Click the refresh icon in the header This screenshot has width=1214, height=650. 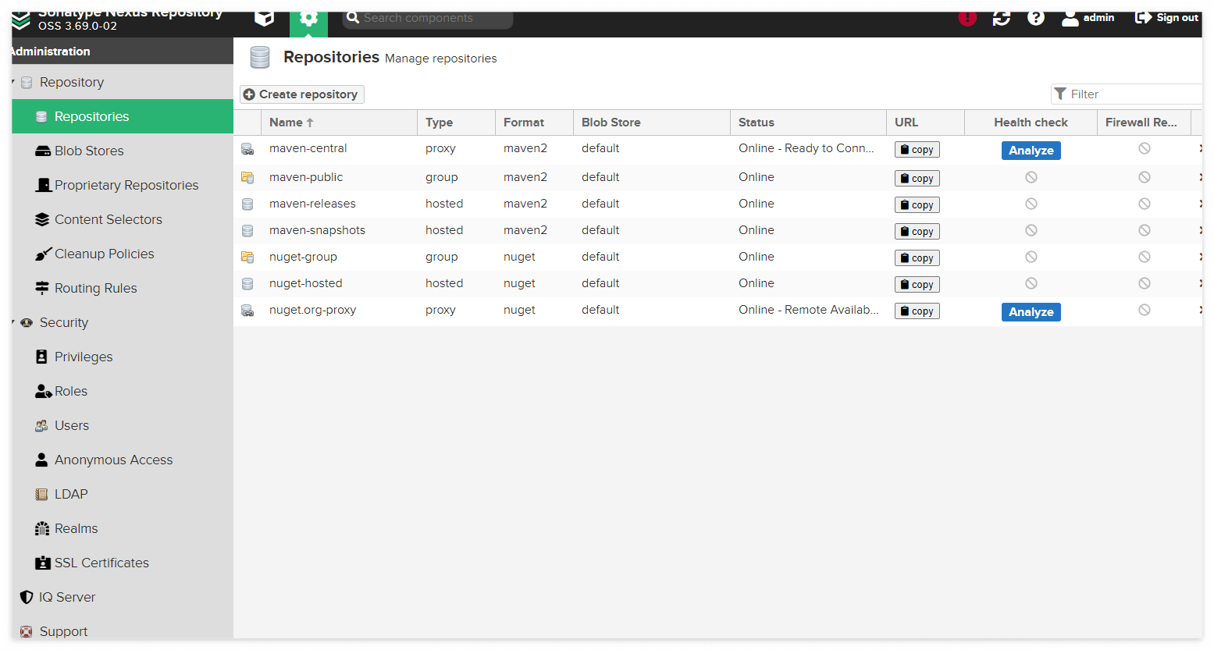(x=1002, y=18)
